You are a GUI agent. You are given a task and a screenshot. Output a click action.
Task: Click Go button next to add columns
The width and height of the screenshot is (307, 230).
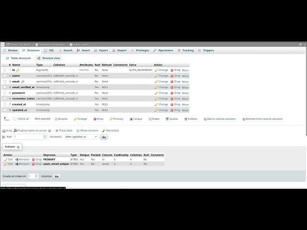point(104,137)
